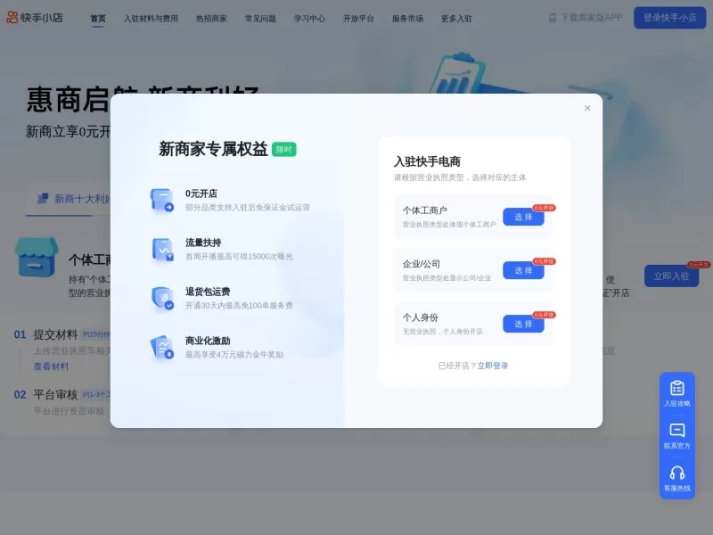Close the new merchant benefits dialog
This screenshot has width=713, height=535.
587,108
